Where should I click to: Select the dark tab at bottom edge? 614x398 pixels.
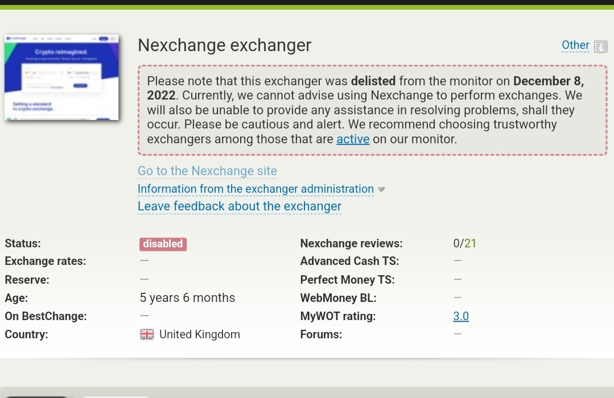click(x=38, y=397)
